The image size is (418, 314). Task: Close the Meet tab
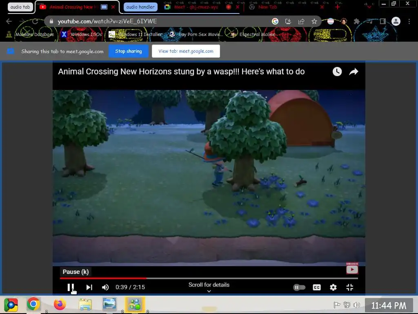click(238, 7)
